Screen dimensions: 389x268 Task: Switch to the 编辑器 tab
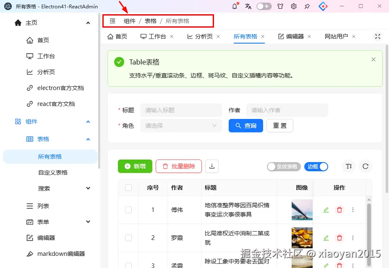291,36
